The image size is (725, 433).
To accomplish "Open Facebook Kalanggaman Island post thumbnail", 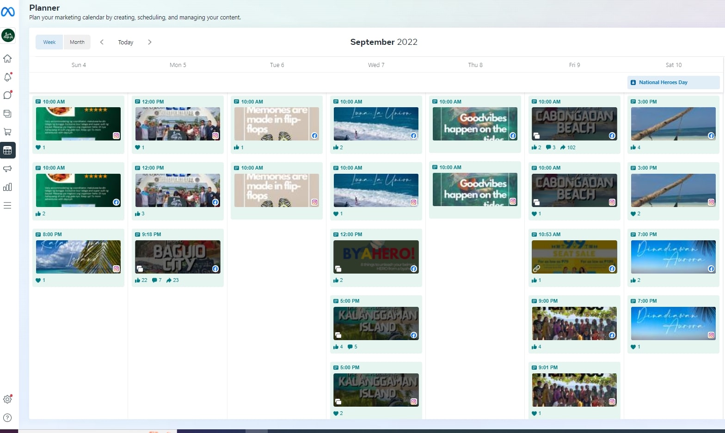I will tap(376, 323).
